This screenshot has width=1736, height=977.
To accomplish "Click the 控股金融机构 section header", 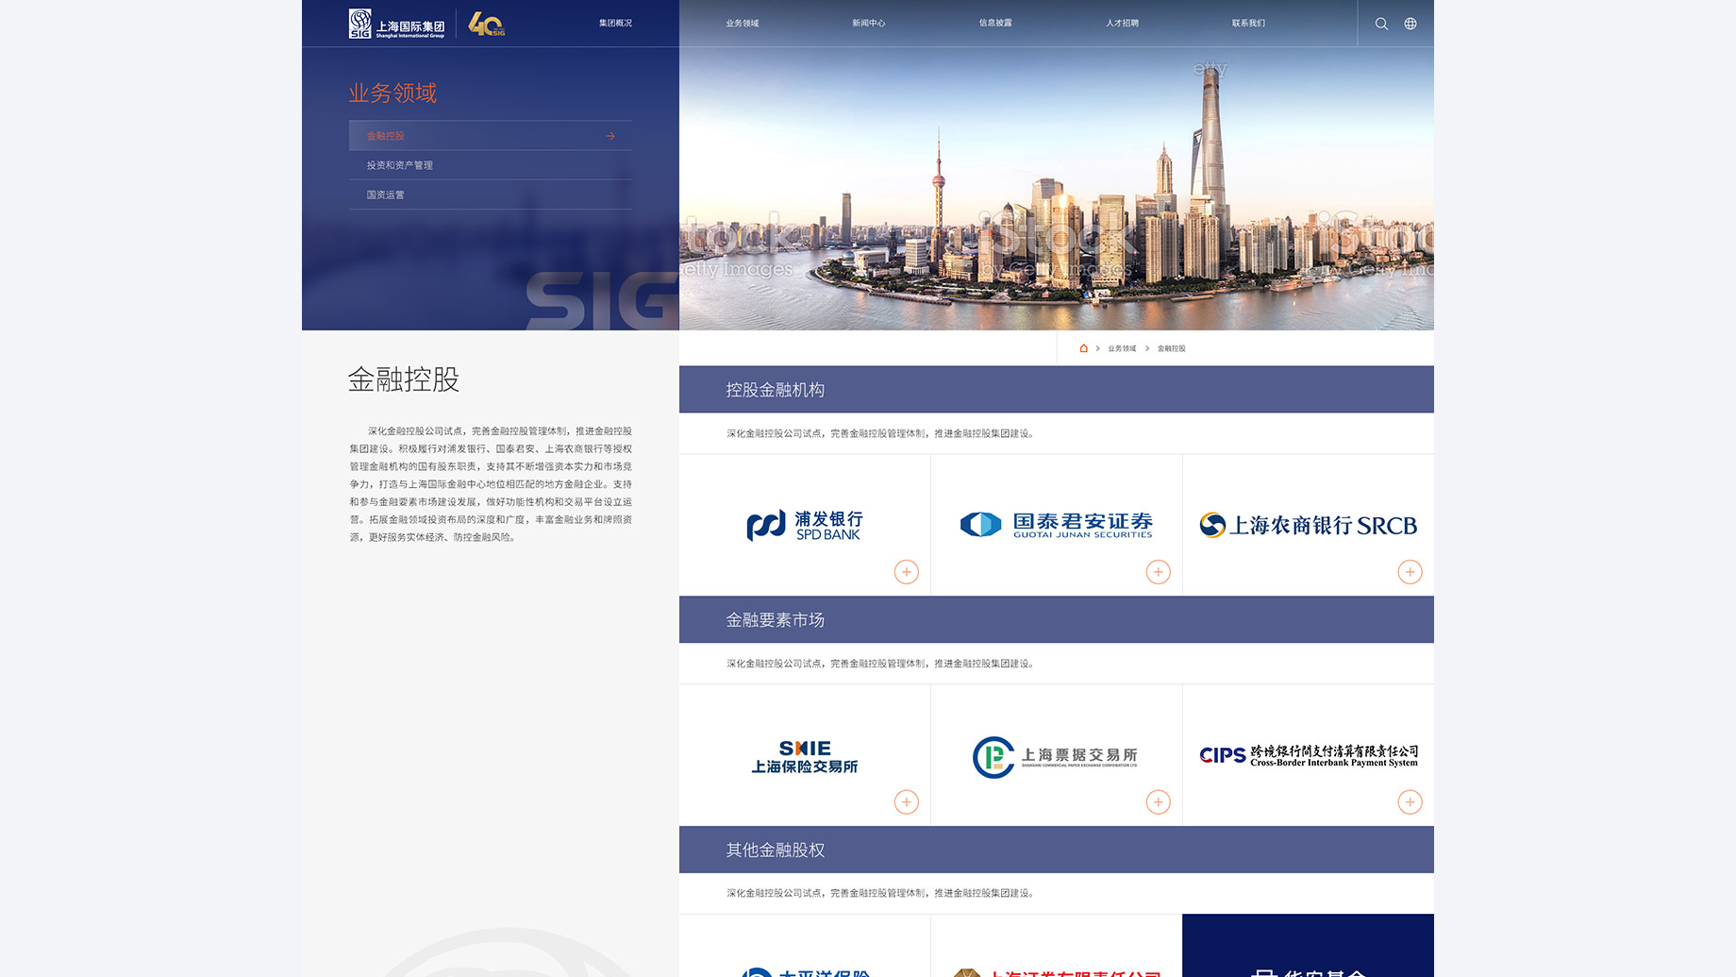I will point(1057,389).
